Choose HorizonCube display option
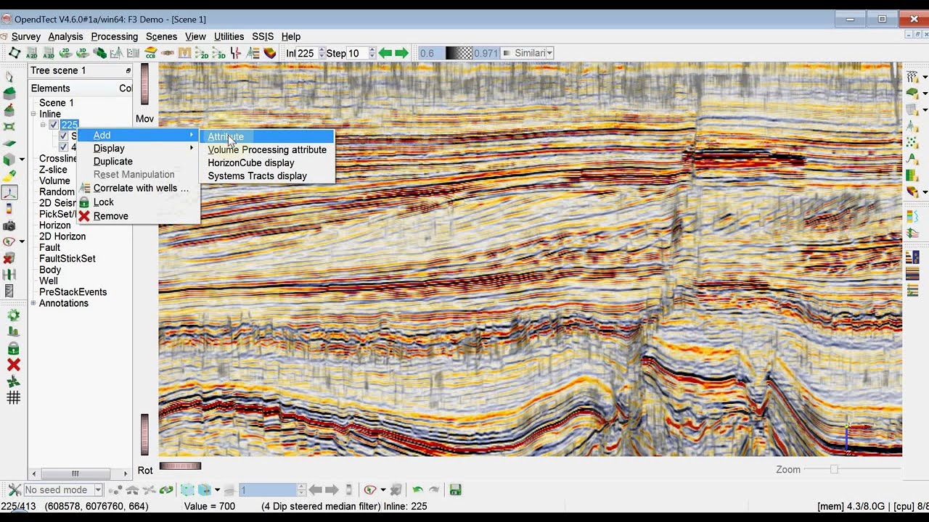 click(251, 162)
